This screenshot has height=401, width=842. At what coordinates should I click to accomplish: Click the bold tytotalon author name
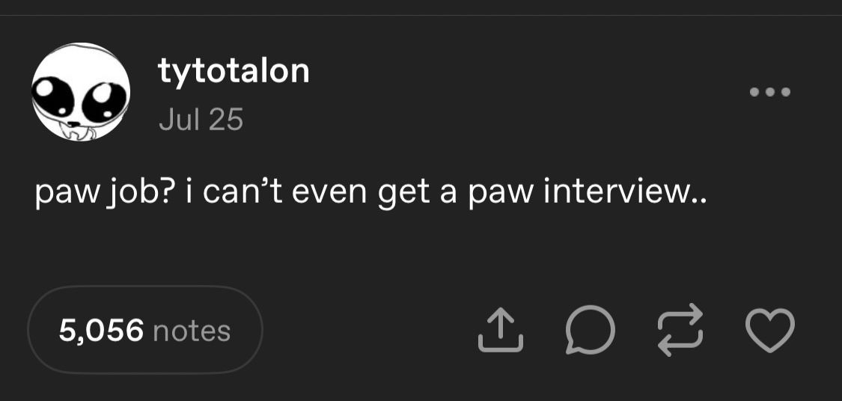234,71
